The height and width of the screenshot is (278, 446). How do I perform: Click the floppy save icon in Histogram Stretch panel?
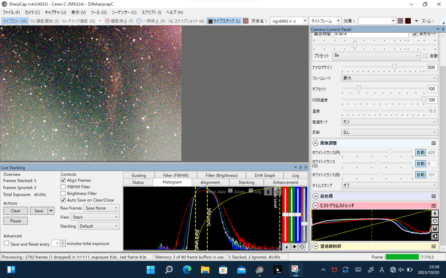click(x=435, y=229)
